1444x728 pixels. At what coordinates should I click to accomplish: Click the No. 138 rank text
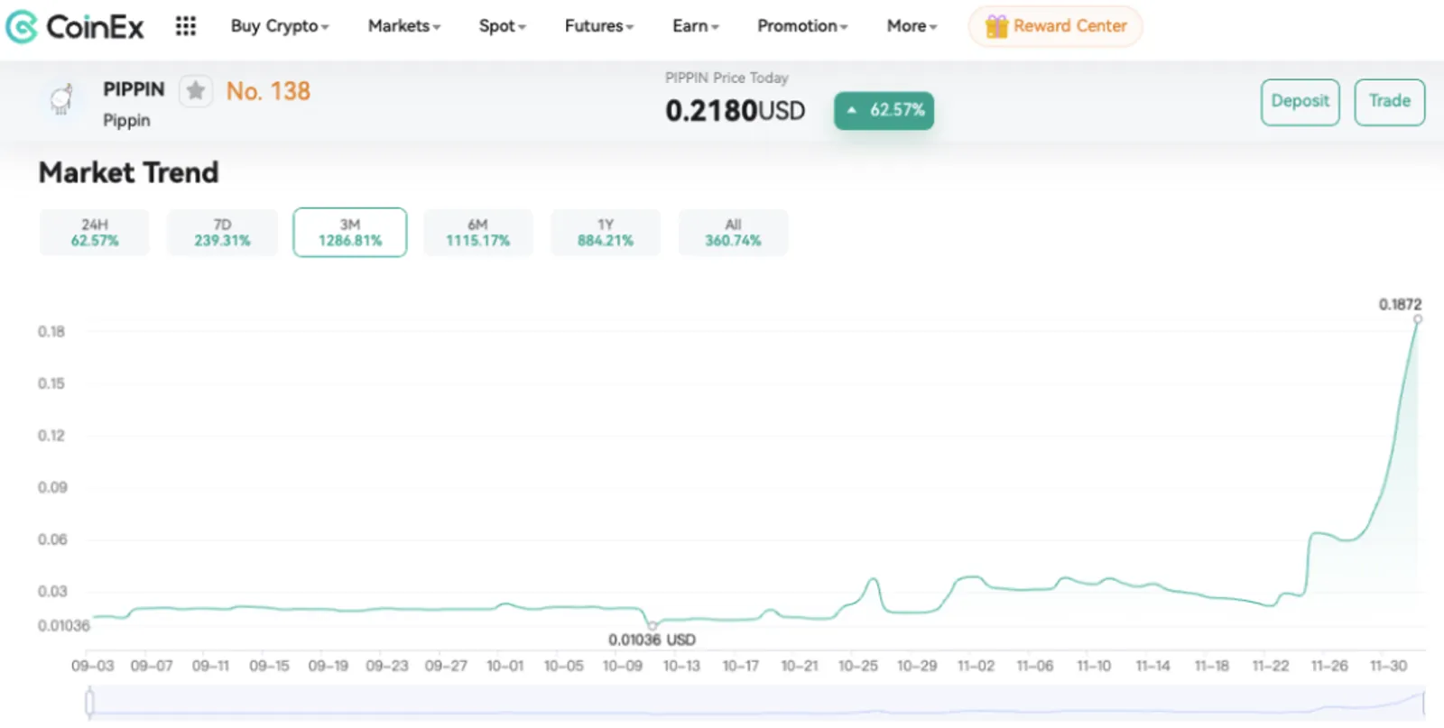268,91
